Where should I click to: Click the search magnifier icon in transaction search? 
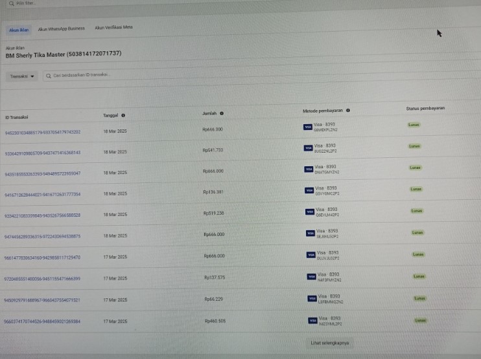pos(48,76)
